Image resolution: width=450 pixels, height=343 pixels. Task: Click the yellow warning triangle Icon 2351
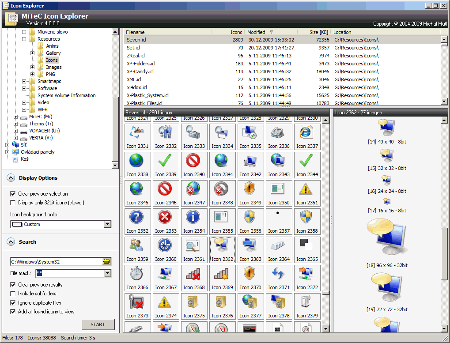coord(306,190)
